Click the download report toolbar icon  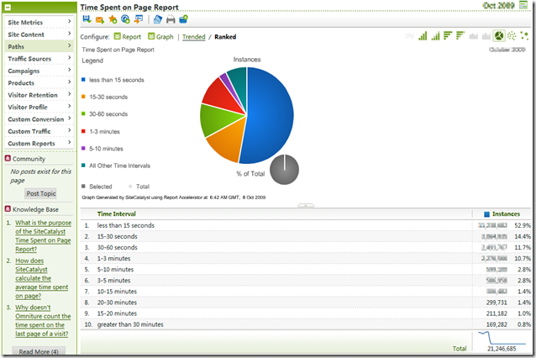click(86, 19)
